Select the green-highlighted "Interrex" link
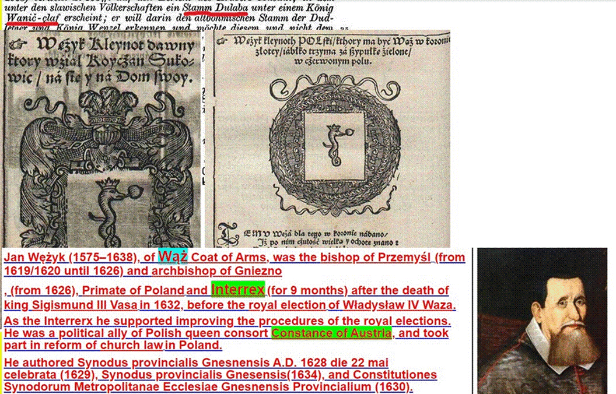 coord(237,290)
